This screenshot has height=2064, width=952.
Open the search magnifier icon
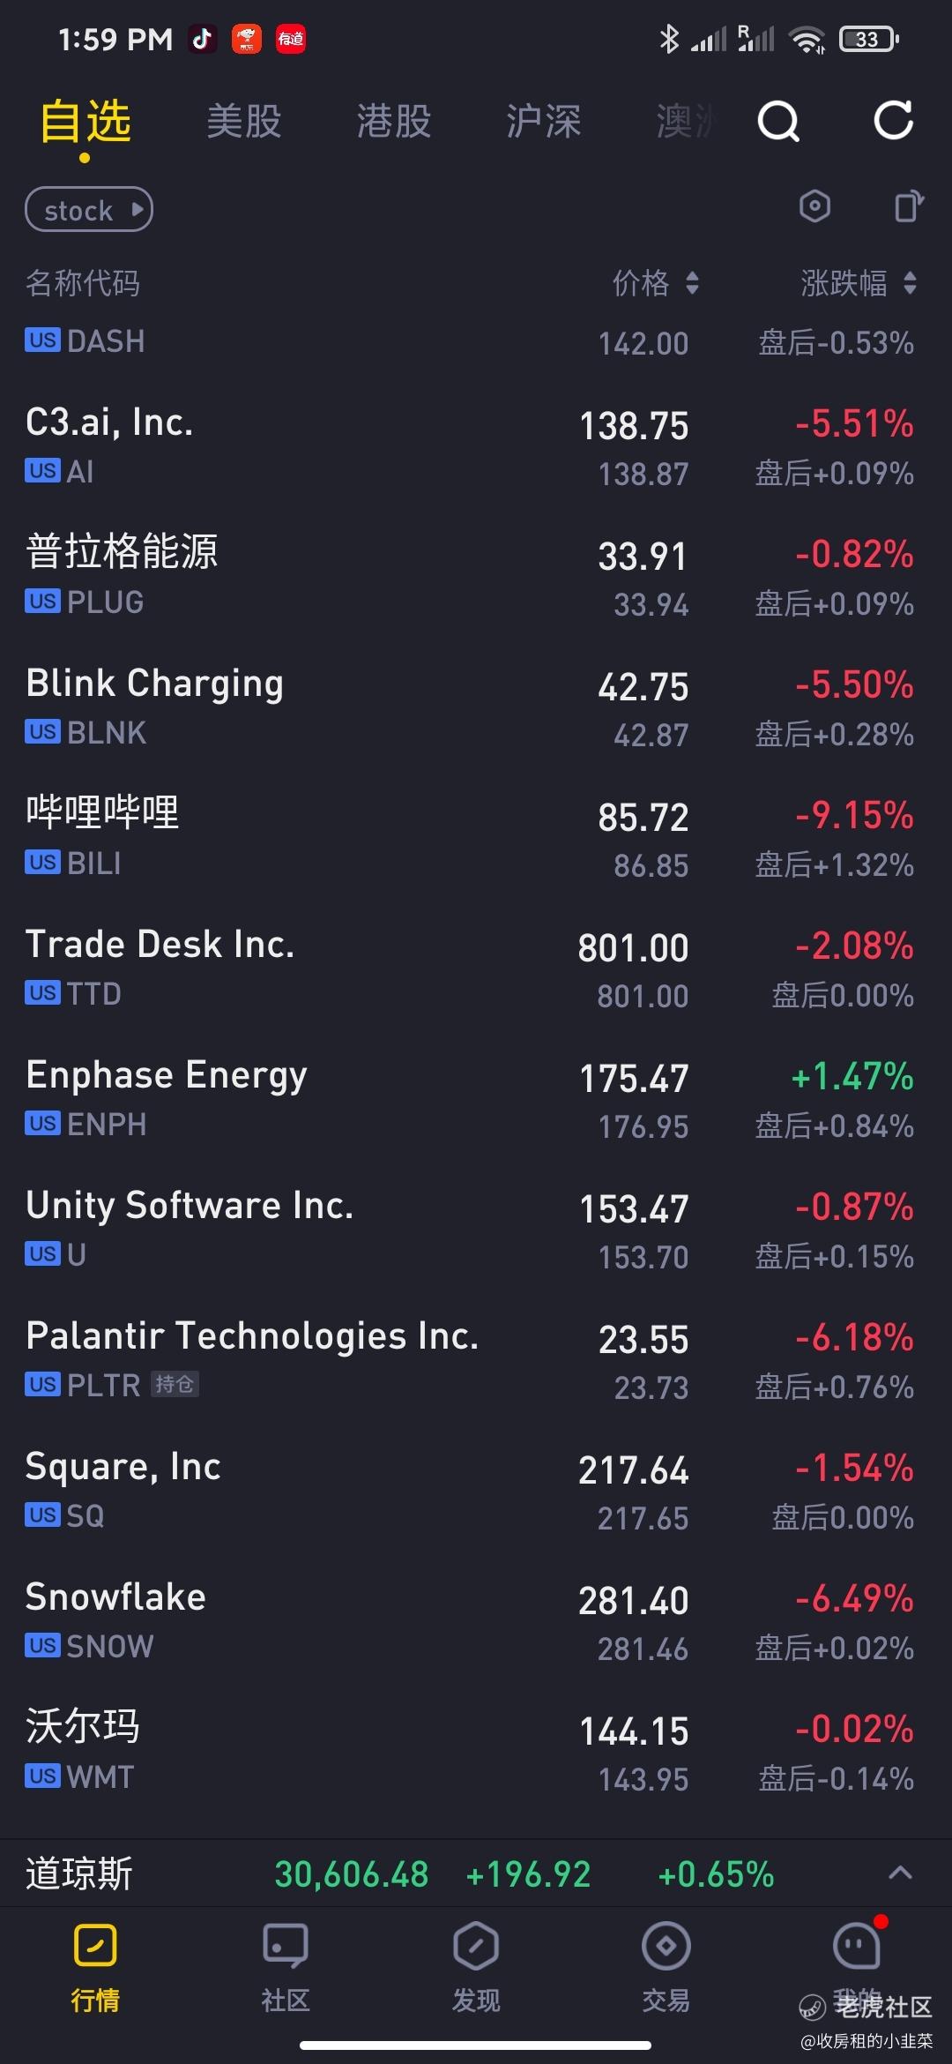coord(778,121)
